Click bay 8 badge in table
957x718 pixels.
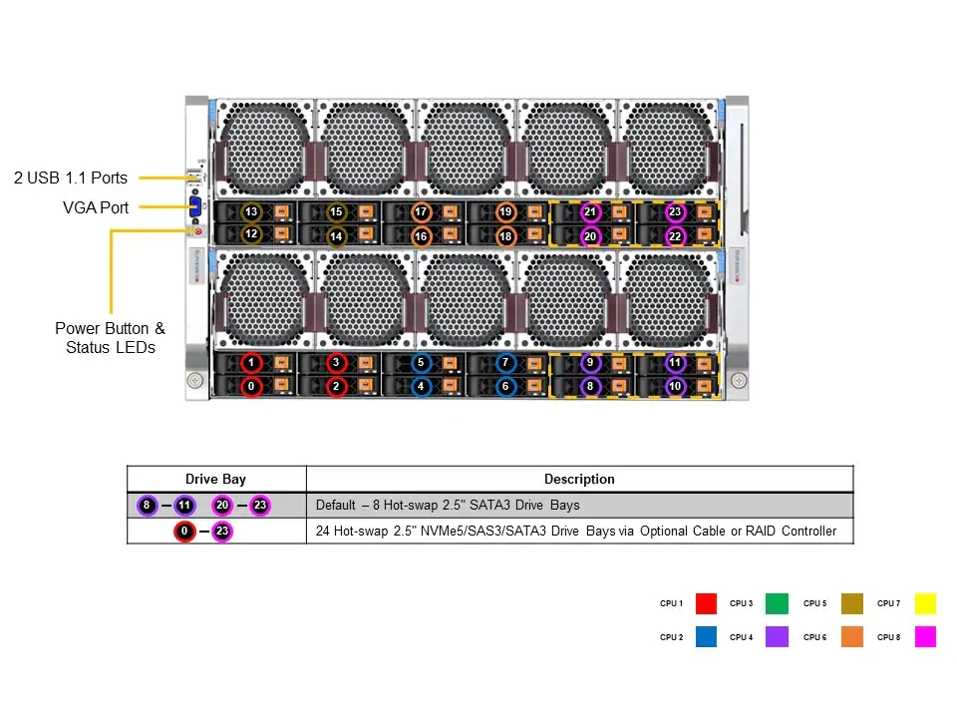[x=147, y=505]
